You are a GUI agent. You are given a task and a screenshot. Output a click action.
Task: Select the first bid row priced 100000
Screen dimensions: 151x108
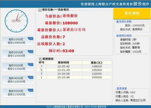click(74, 77)
